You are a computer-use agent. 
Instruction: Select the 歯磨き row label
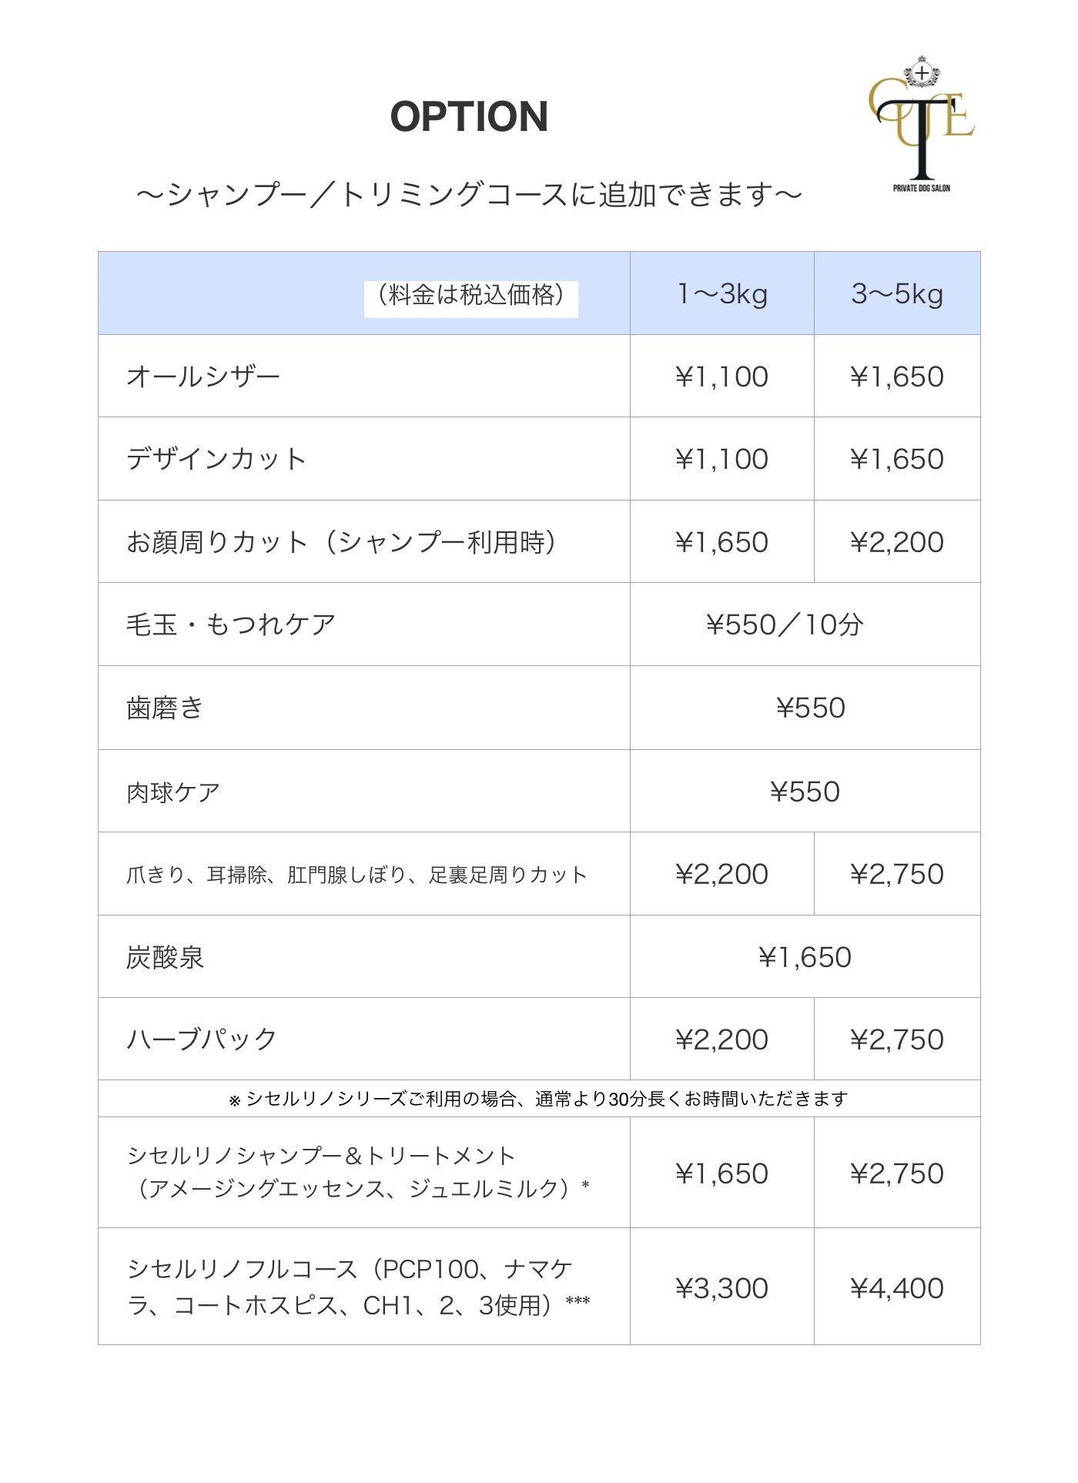point(165,708)
